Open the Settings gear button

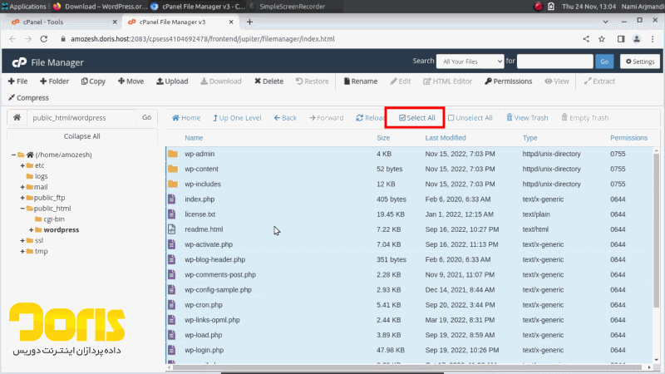coord(640,62)
